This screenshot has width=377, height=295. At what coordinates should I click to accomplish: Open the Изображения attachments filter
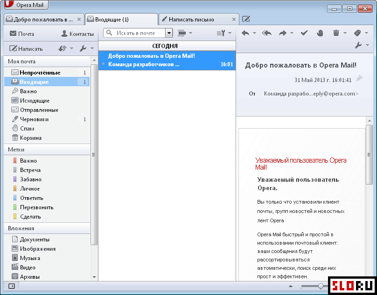47,249
